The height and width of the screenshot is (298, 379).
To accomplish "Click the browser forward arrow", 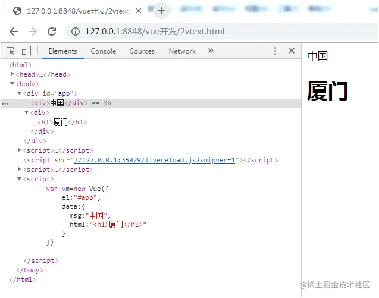I will (x=32, y=32).
